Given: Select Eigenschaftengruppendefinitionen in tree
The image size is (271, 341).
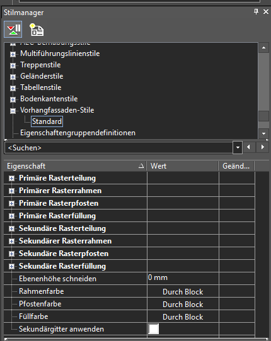Looking at the screenshot, I should pos(78,133).
